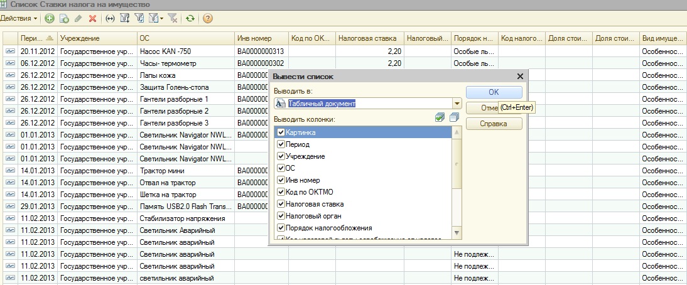Refresh the list with green arrows icon
This screenshot has width=687, height=285.
[x=190, y=19]
